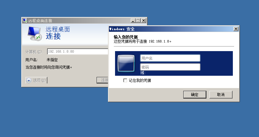This screenshot has height=137, width=259.
Task: Focus the 用户名 input field
Action: (170, 58)
